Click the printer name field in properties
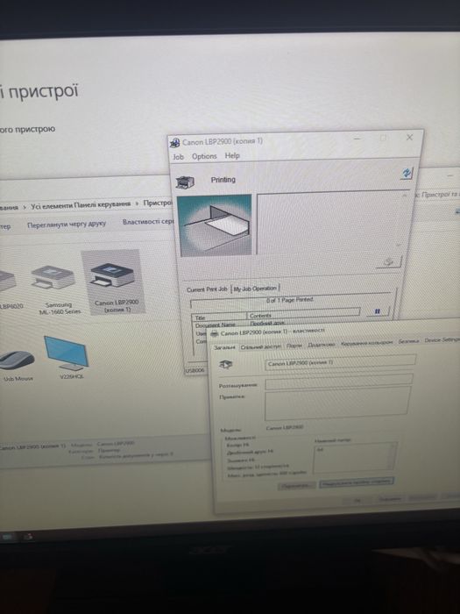 340,361
